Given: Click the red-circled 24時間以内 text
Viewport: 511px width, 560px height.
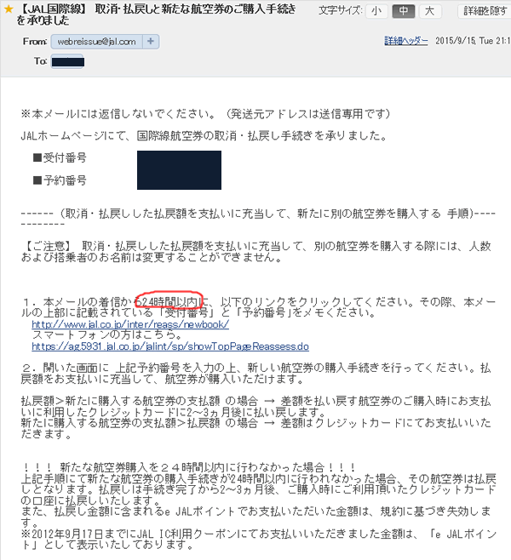Looking at the screenshot, I should (x=169, y=302).
